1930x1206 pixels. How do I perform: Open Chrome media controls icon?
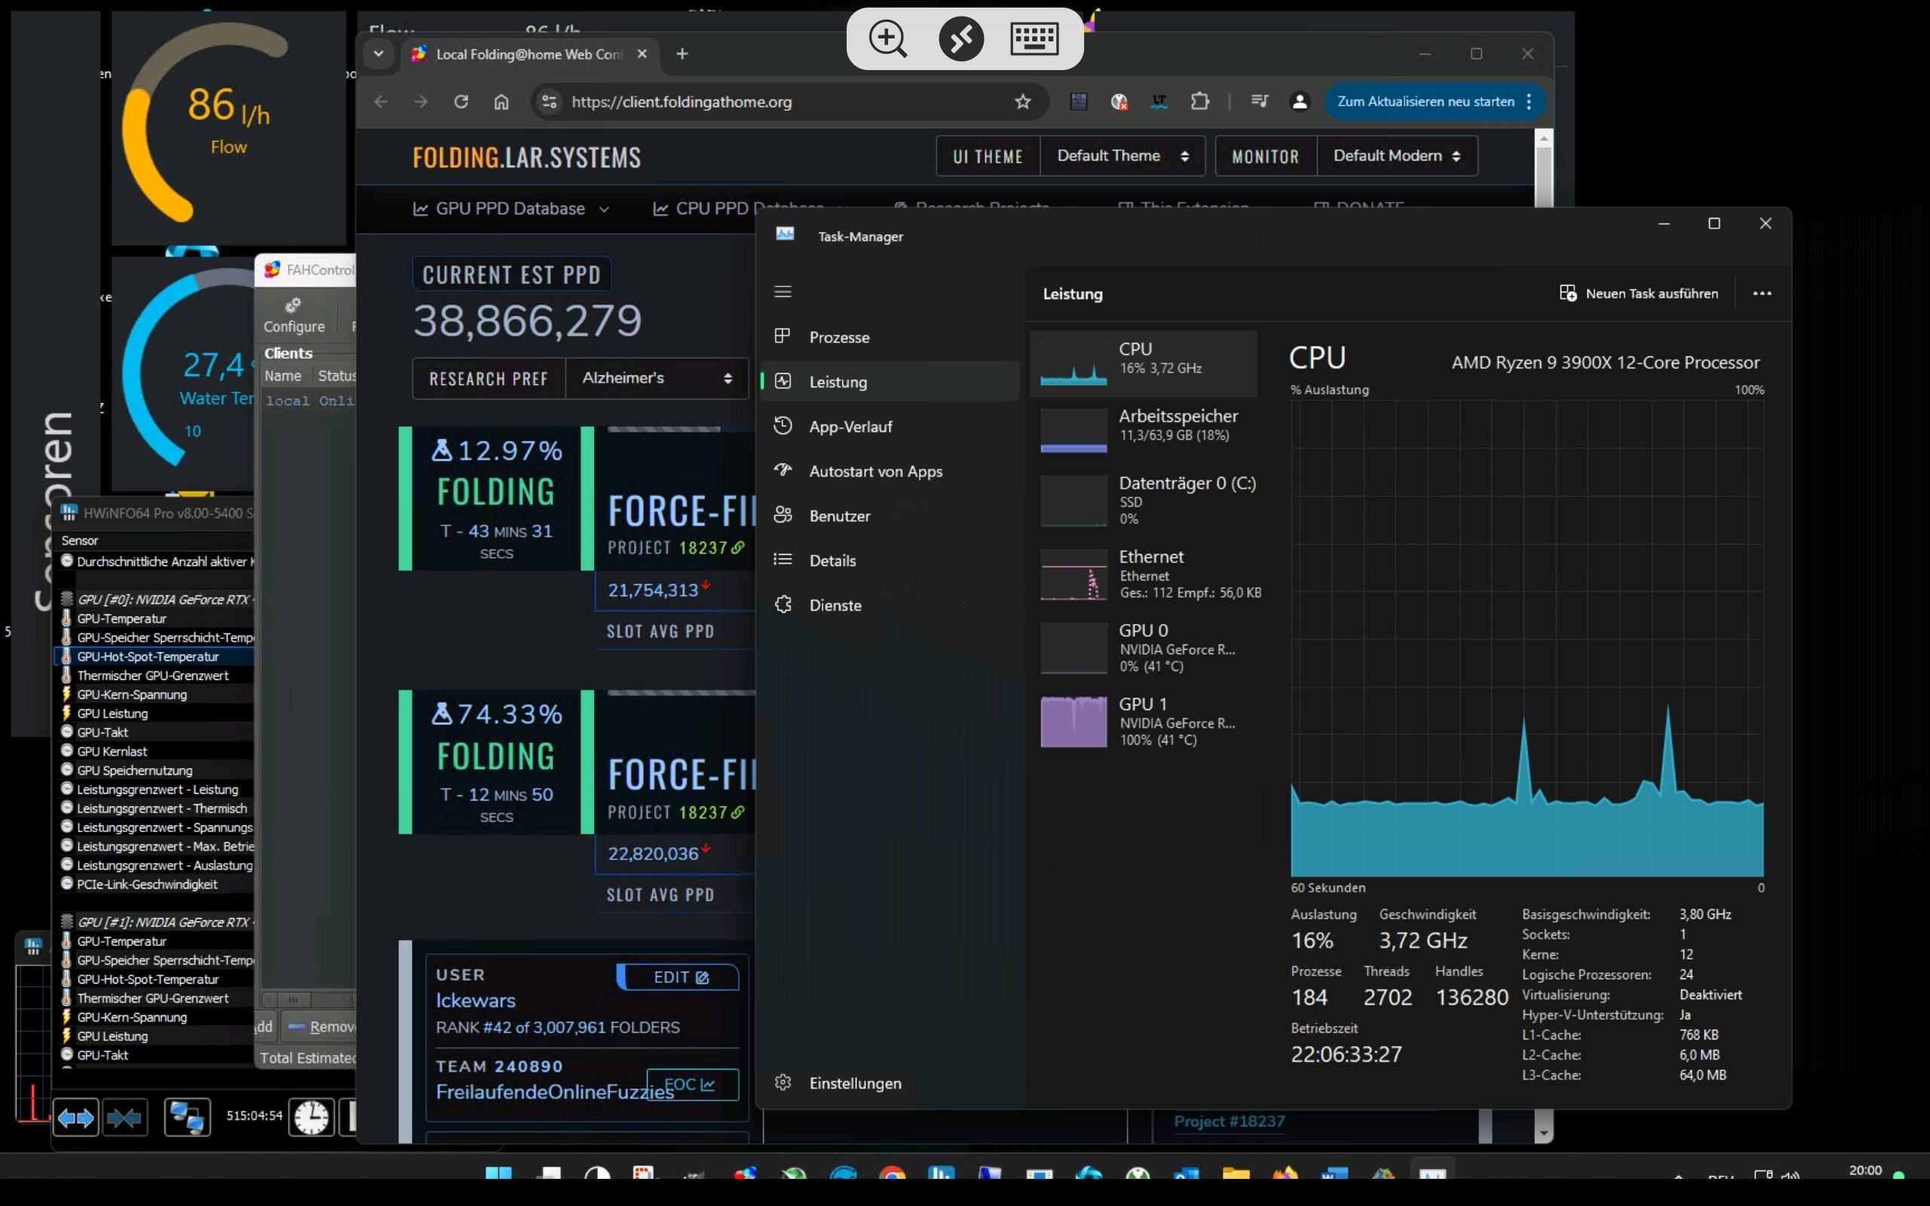click(1259, 101)
